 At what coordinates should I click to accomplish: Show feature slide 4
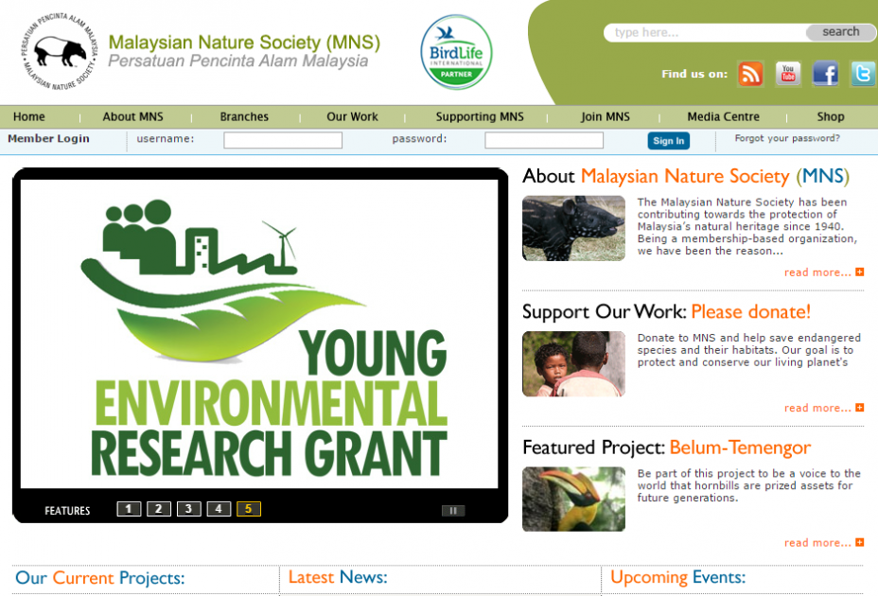point(219,509)
